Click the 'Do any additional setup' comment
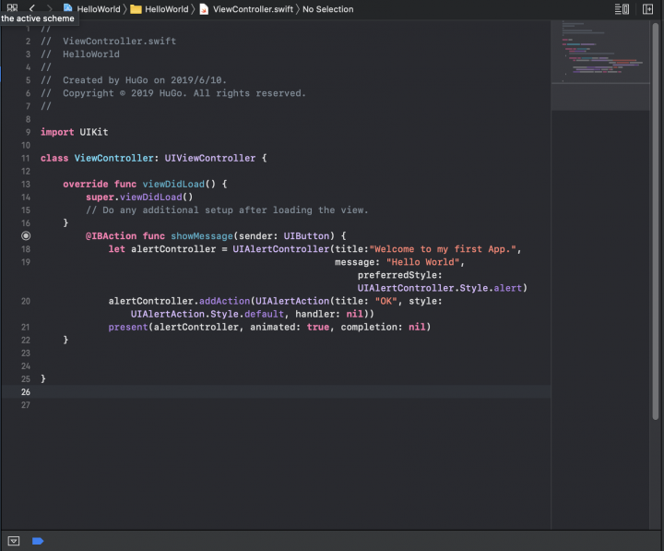This screenshot has height=551, width=664. tap(227, 210)
